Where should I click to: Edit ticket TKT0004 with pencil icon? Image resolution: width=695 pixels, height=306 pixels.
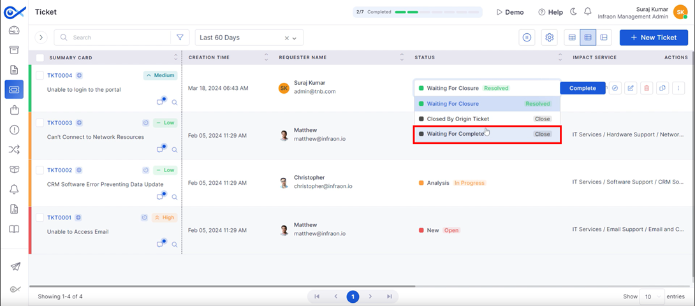[631, 89]
